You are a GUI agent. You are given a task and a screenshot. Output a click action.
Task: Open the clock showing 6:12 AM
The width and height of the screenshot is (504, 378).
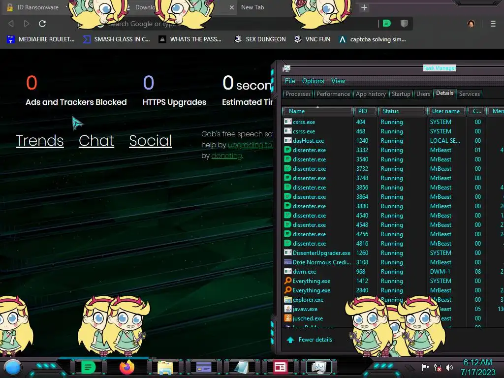pos(477,367)
